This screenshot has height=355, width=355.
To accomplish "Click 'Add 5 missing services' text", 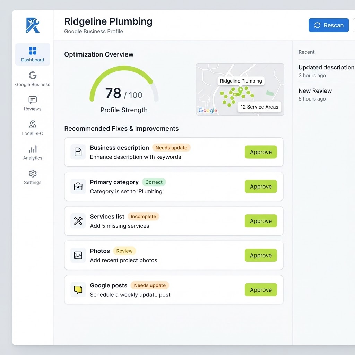I will 120,226.
